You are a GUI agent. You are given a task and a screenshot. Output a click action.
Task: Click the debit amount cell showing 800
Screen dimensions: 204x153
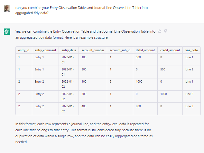click(x=145, y=109)
